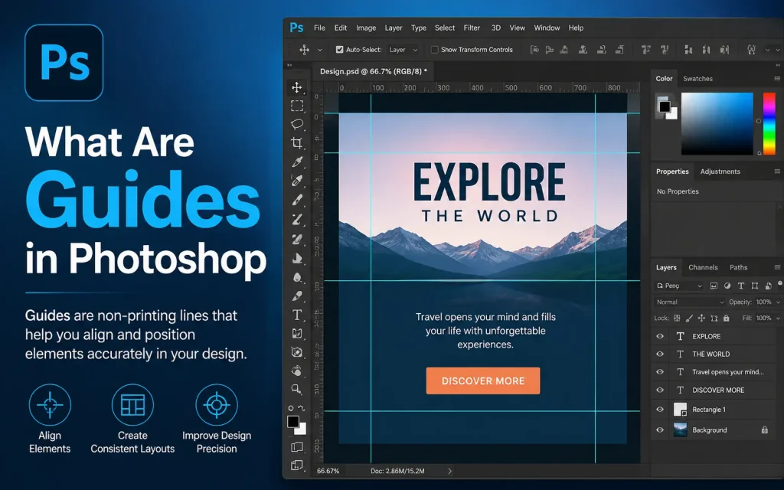This screenshot has width=784, height=490.
Task: Open the Window menu
Action: click(547, 28)
